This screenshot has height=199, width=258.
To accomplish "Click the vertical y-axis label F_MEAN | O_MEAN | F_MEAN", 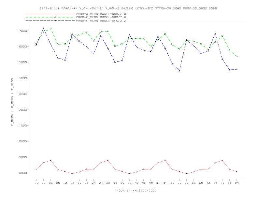I will [12, 102].
